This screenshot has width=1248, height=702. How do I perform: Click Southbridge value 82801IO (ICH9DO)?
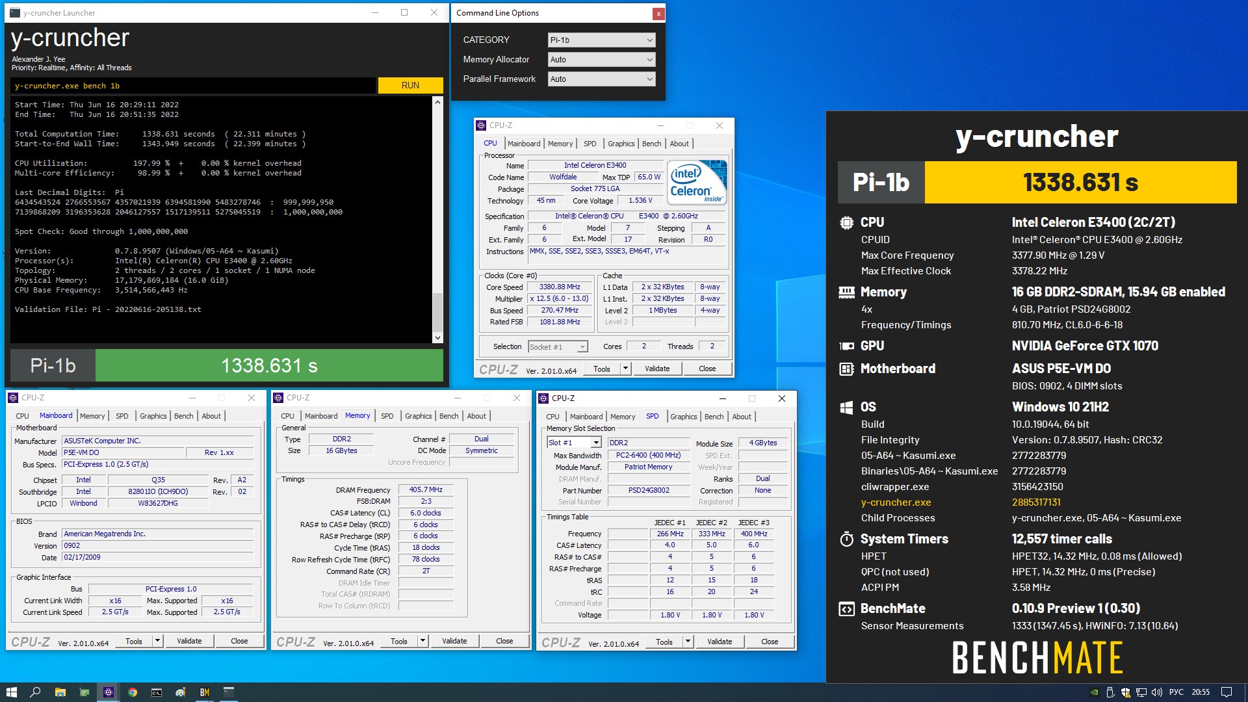pos(158,491)
